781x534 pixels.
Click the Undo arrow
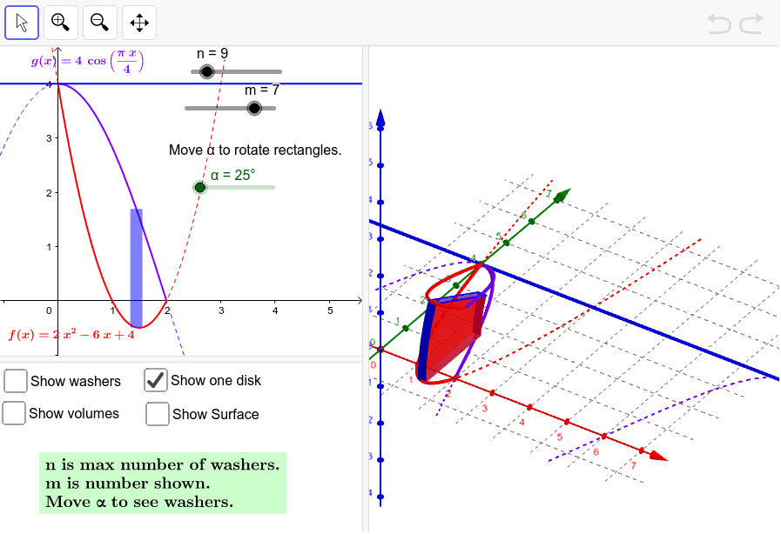click(719, 23)
